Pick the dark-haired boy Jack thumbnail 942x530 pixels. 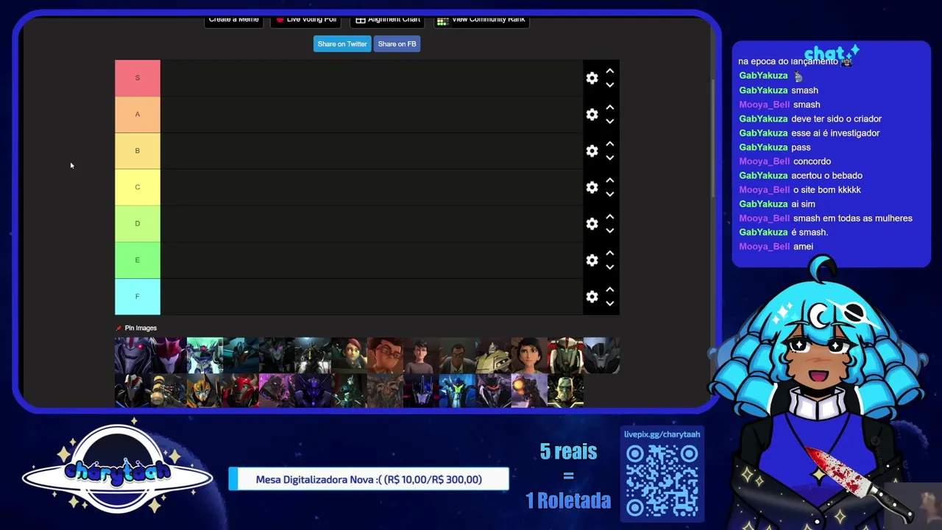[x=421, y=356]
